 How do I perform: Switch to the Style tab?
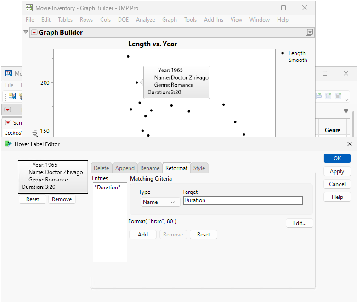pos(199,168)
